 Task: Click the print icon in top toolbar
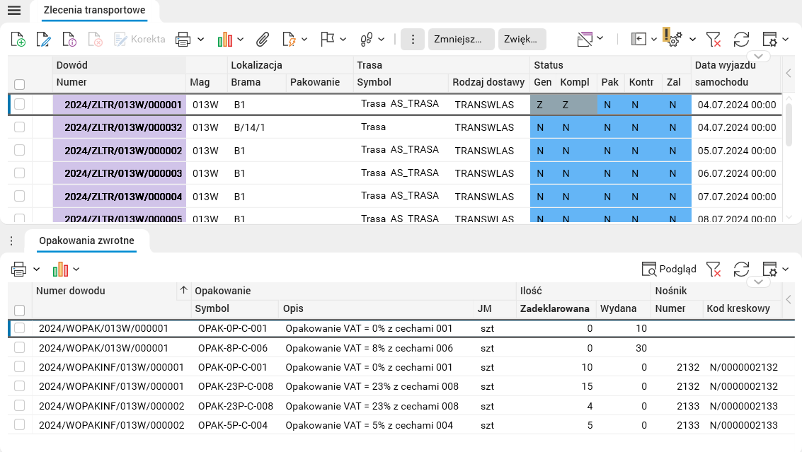pyautogui.click(x=183, y=39)
